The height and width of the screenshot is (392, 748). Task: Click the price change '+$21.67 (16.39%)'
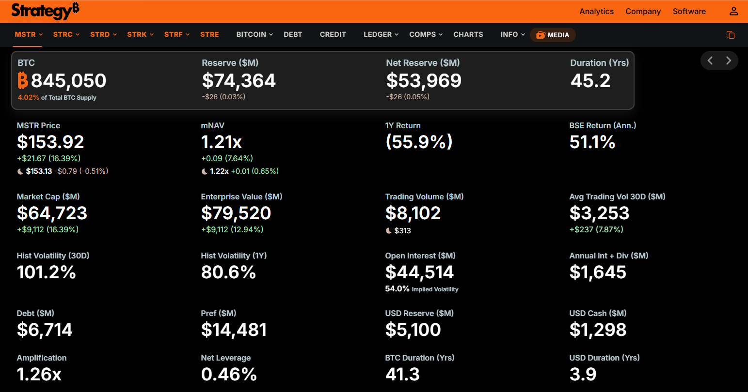tap(49, 158)
